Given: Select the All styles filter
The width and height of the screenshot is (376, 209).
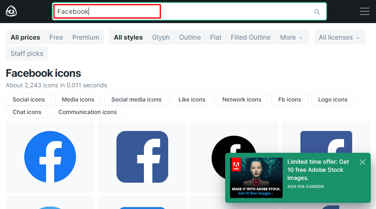Looking at the screenshot, I should (128, 37).
